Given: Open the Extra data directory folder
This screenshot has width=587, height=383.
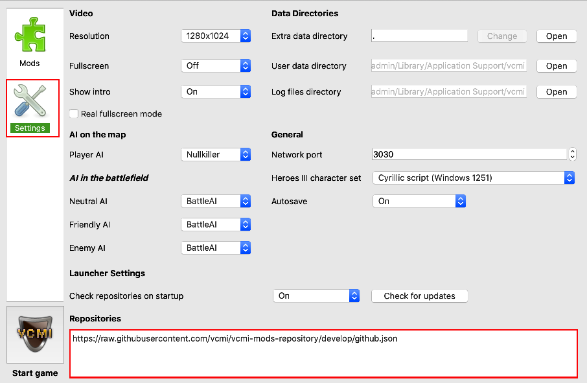Looking at the screenshot, I should (556, 36).
